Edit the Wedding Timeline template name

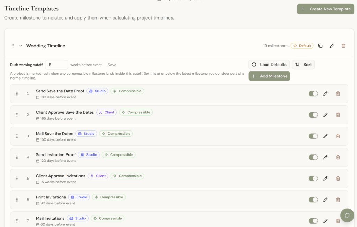332,46
